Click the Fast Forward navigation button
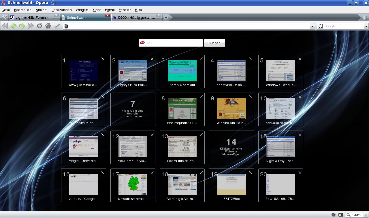Image resolution: width=369 pixels, height=218 pixels. point(31,26)
